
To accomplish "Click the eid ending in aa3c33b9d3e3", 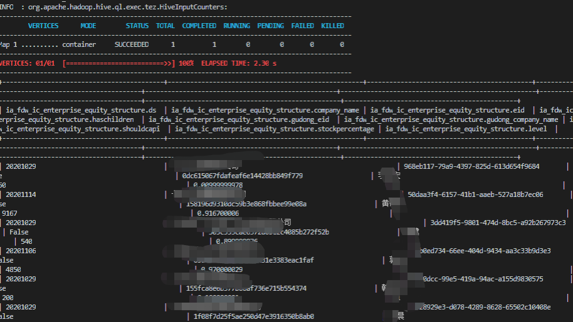I will click(x=485, y=251).
